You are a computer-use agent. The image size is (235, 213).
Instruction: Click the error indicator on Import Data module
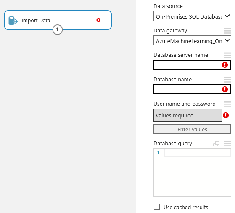tap(98, 20)
